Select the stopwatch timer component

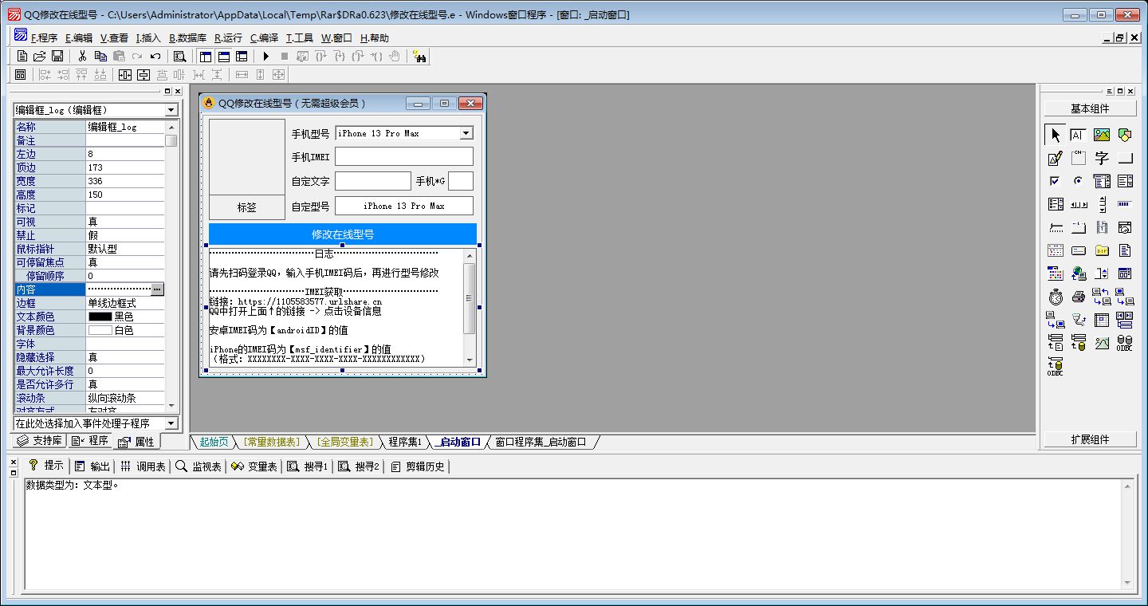1056,297
